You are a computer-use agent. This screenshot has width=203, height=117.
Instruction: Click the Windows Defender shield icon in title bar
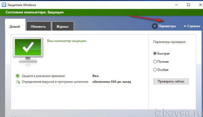[x=4, y=5]
